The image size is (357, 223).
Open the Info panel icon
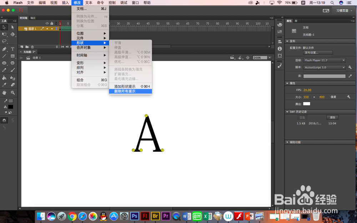coord(280,49)
